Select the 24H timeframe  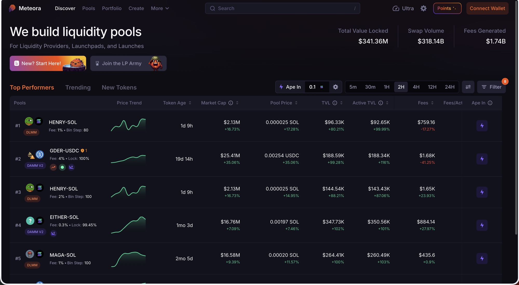pos(450,87)
